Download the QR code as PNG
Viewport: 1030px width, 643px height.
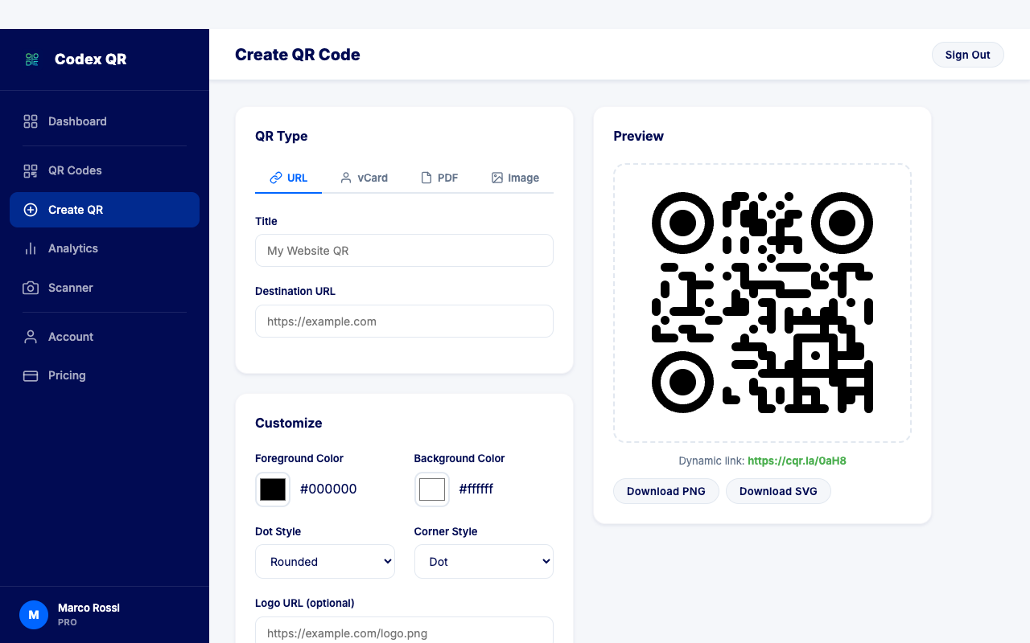[x=665, y=491]
